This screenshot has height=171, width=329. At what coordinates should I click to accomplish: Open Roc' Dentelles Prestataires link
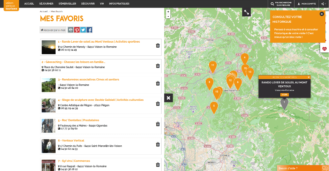pos(79,120)
